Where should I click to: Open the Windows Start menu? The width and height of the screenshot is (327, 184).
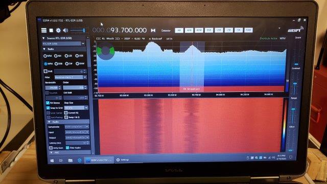pos(52,160)
